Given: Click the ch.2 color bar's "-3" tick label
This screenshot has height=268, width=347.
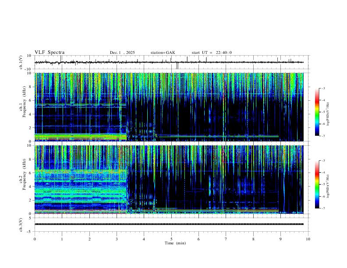Looking at the screenshot, I should (323, 161).
